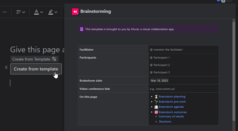Open the 'Brainstorm planning' link
The width and height of the screenshot is (238, 131).
(x=172, y=97)
